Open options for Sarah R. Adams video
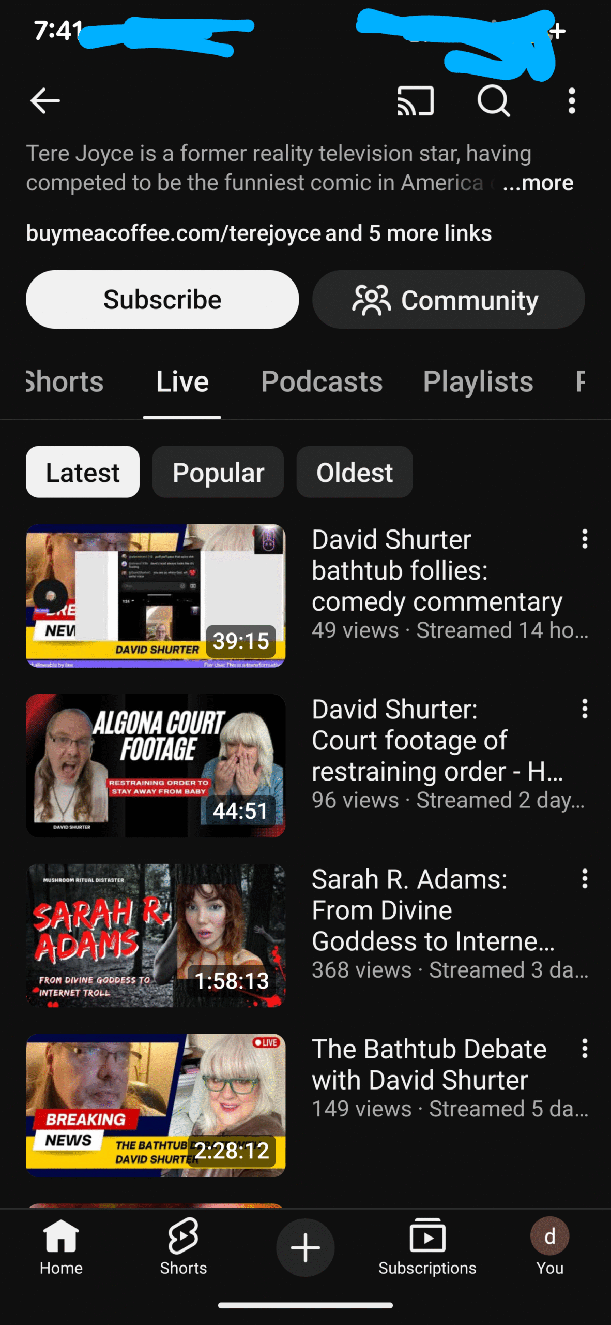Image resolution: width=611 pixels, height=1325 pixels. (x=585, y=879)
